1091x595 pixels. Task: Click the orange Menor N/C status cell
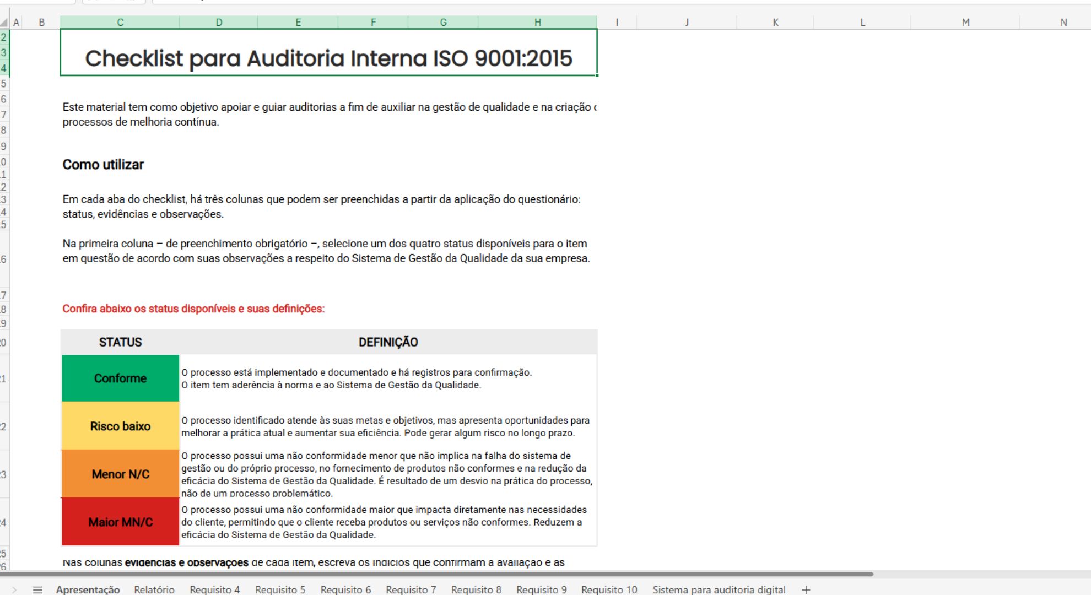coord(120,474)
